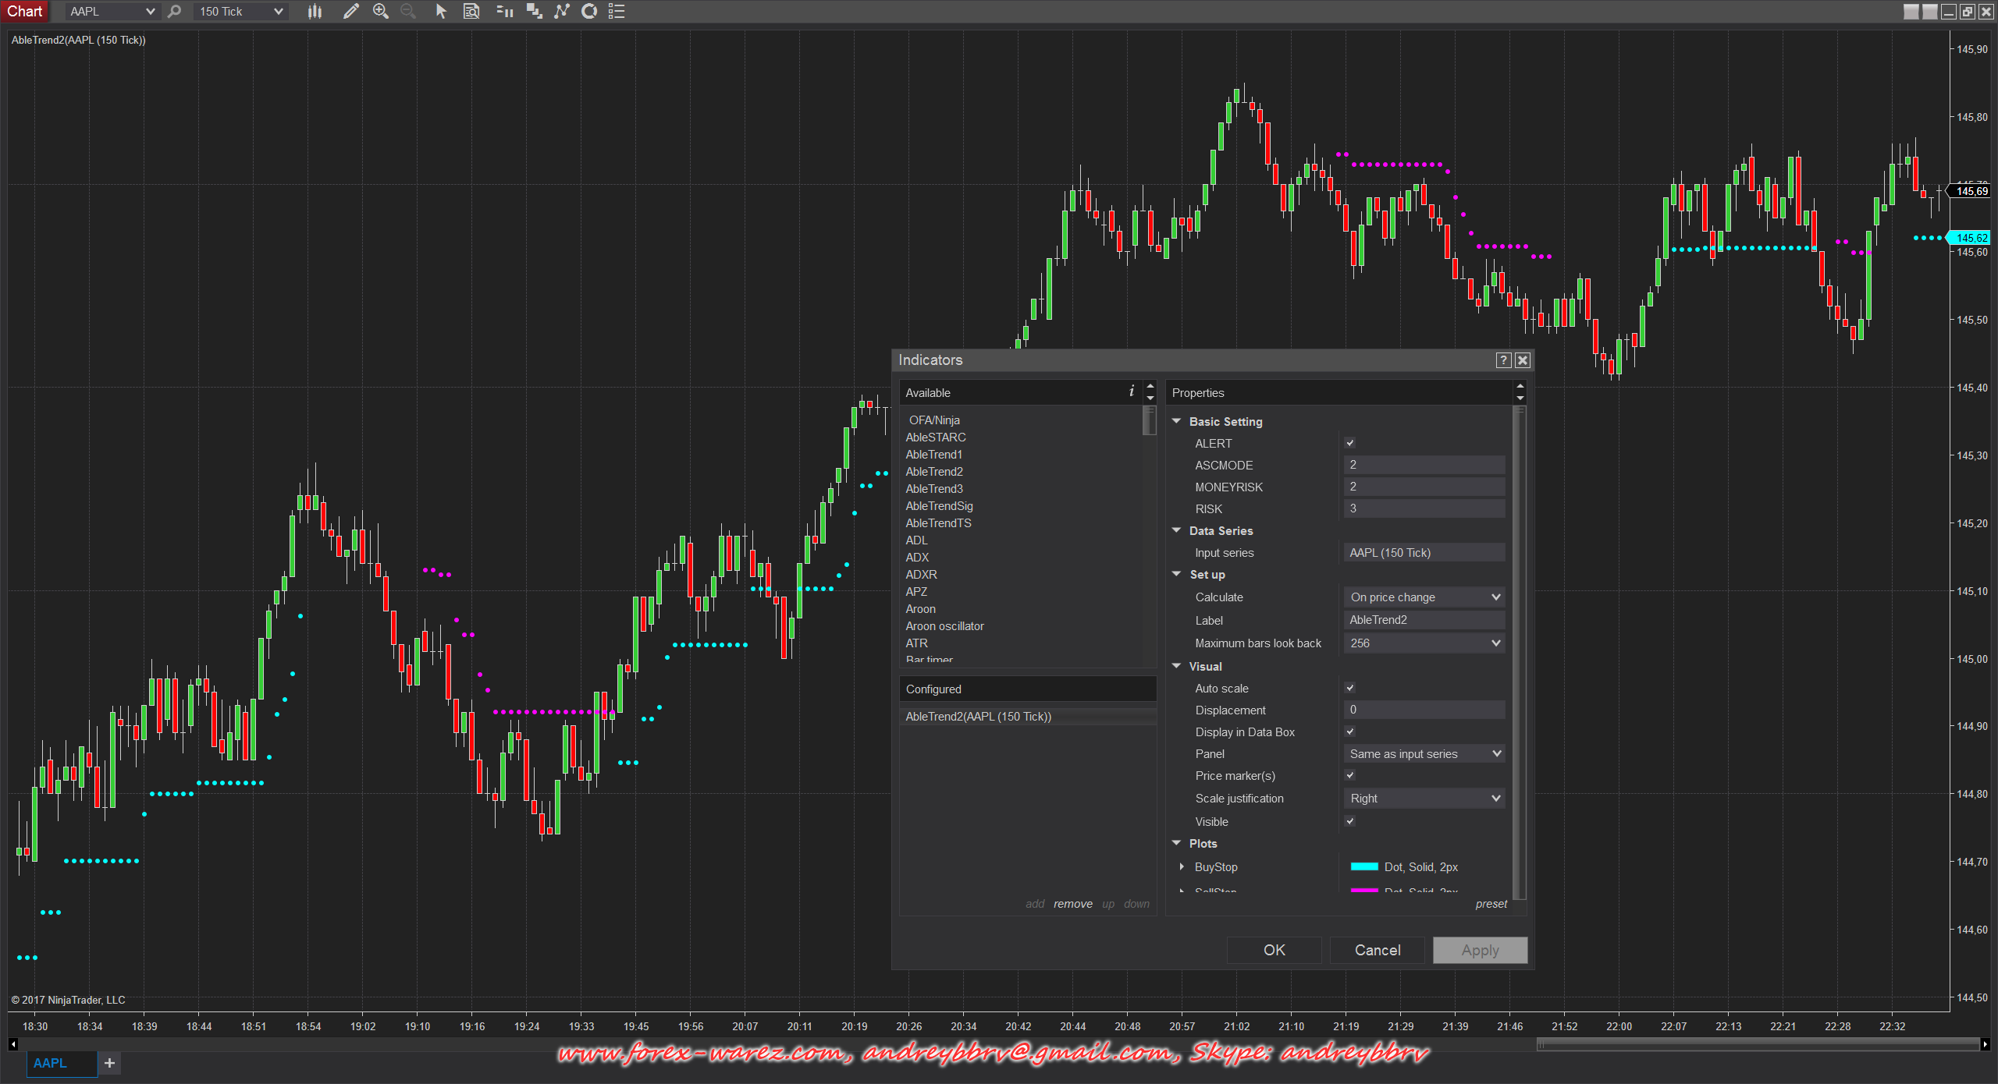Choose AbleTrendSig in Available list
The width and height of the screenshot is (1998, 1084).
pyautogui.click(x=939, y=506)
